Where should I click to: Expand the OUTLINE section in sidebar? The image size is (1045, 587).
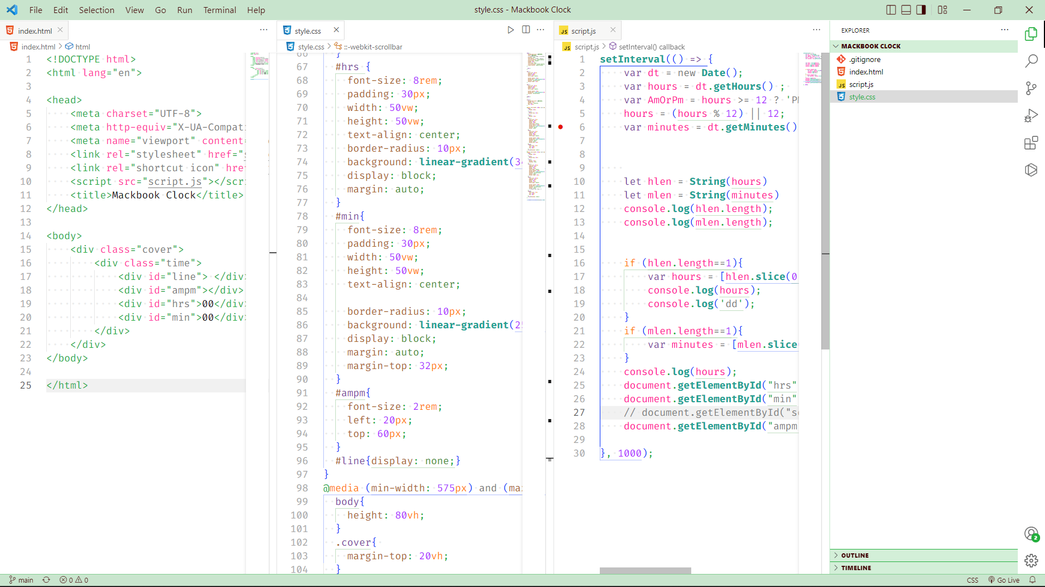(x=855, y=555)
